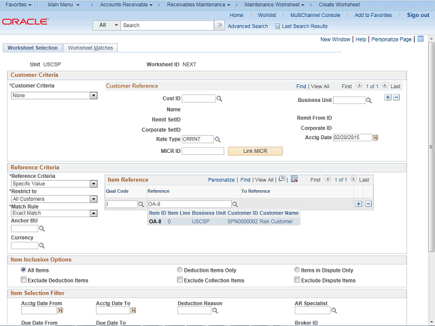Click the Item Reference download grid icon
The width and height of the screenshot is (435, 326).
pos(294,179)
